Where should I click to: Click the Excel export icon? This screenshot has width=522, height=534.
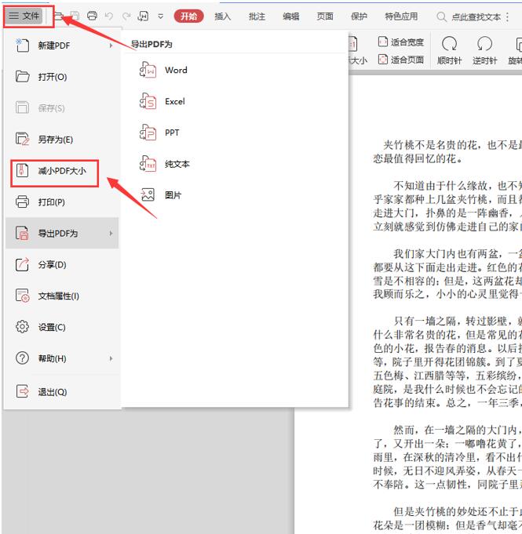(148, 101)
